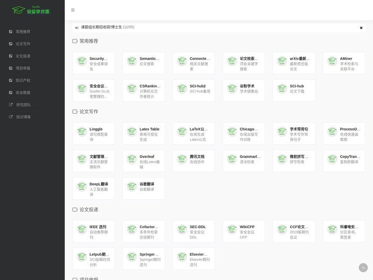Screen dimensions: 373x280
Task: Click the CopyTran... card icon
Action: [332, 159]
